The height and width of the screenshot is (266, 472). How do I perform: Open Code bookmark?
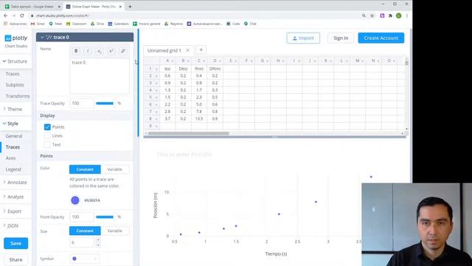tap(233, 24)
